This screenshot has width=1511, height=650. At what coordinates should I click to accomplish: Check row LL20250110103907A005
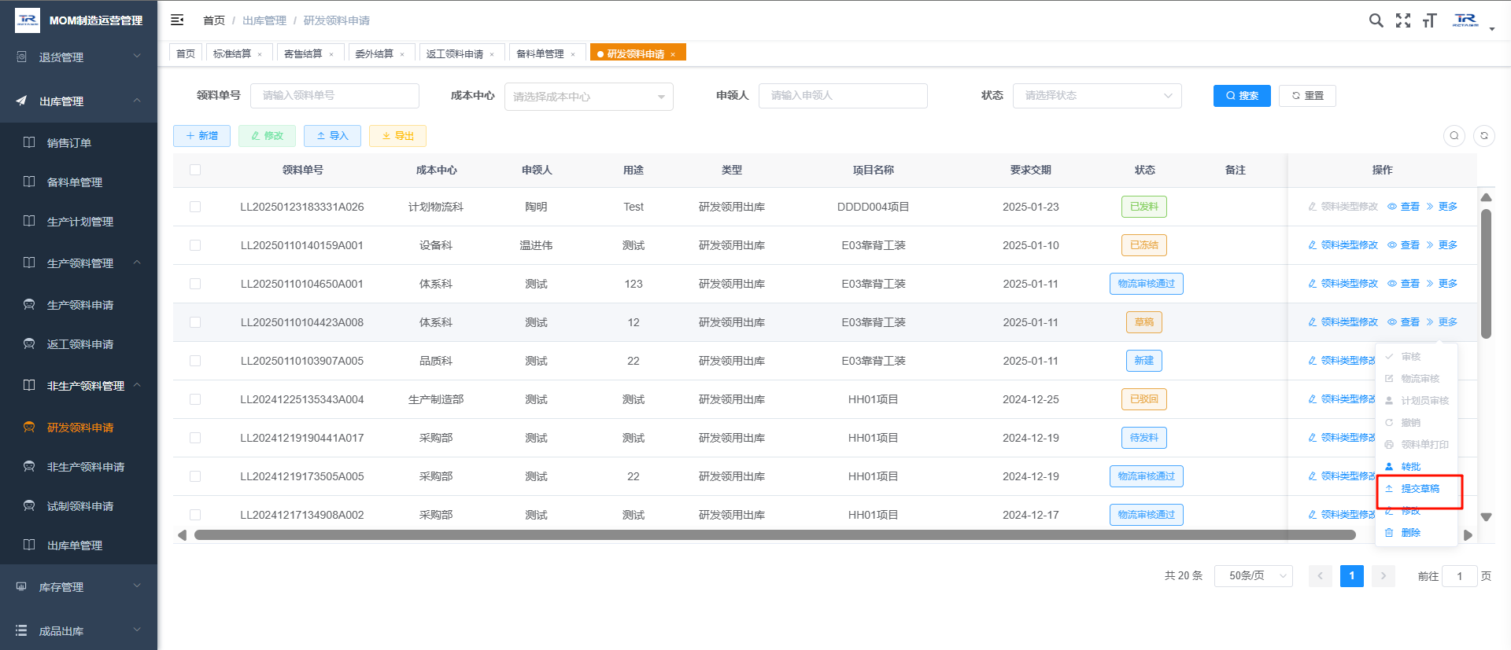pos(195,361)
